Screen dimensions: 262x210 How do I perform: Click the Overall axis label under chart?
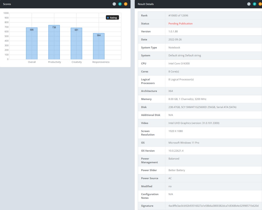[32, 62]
